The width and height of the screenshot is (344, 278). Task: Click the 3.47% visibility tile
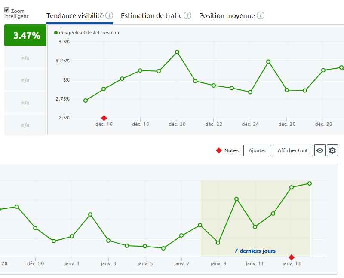point(25,35)
